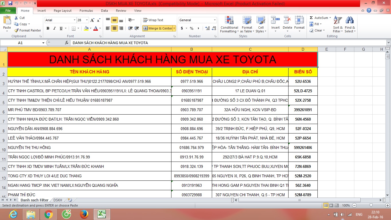
Task: Switch to the Formulas tab
Action: coord(86,11)
